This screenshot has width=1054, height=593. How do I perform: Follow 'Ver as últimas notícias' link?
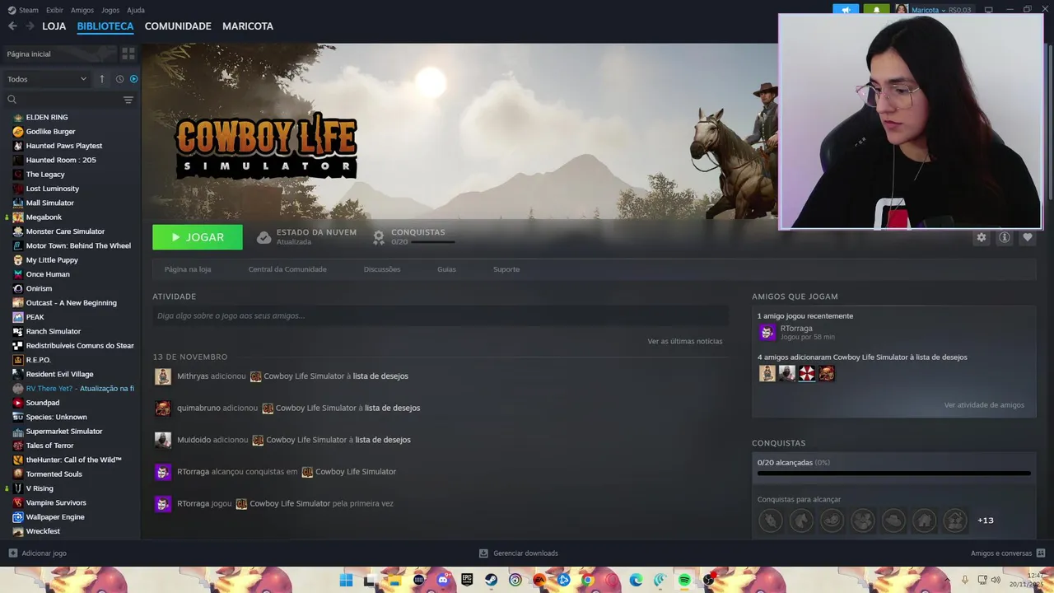click(685, 341)
